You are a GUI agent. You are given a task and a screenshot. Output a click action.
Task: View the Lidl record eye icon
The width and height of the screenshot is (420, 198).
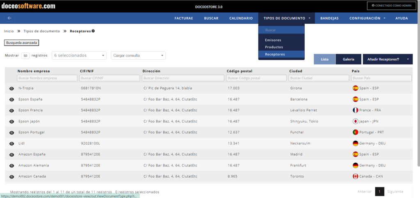click(11, 144)
